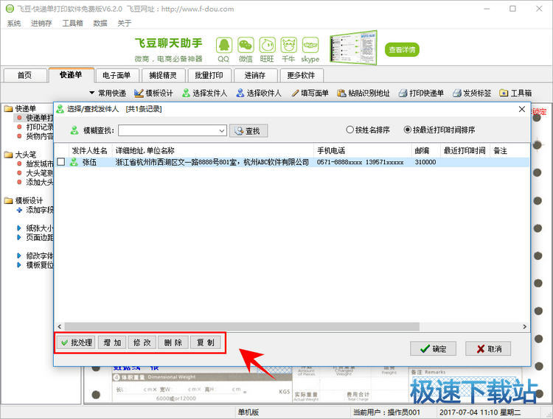Select the address cell 浙江省杭州市西湖区文一路
The image size is (553, 419).
point(212,162)
